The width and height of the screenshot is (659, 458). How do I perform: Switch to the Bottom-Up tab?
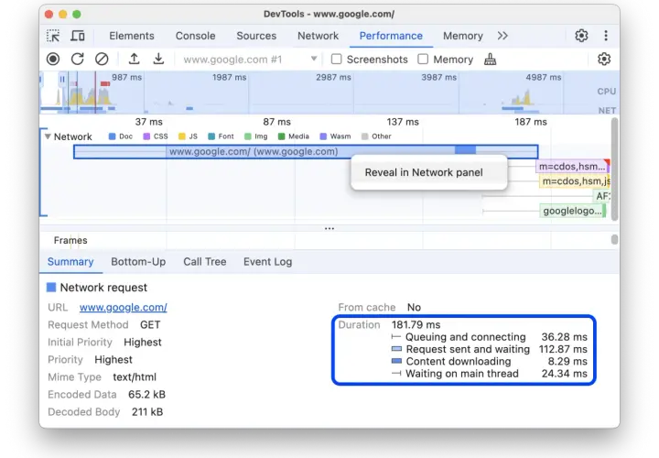coord(138,262)
